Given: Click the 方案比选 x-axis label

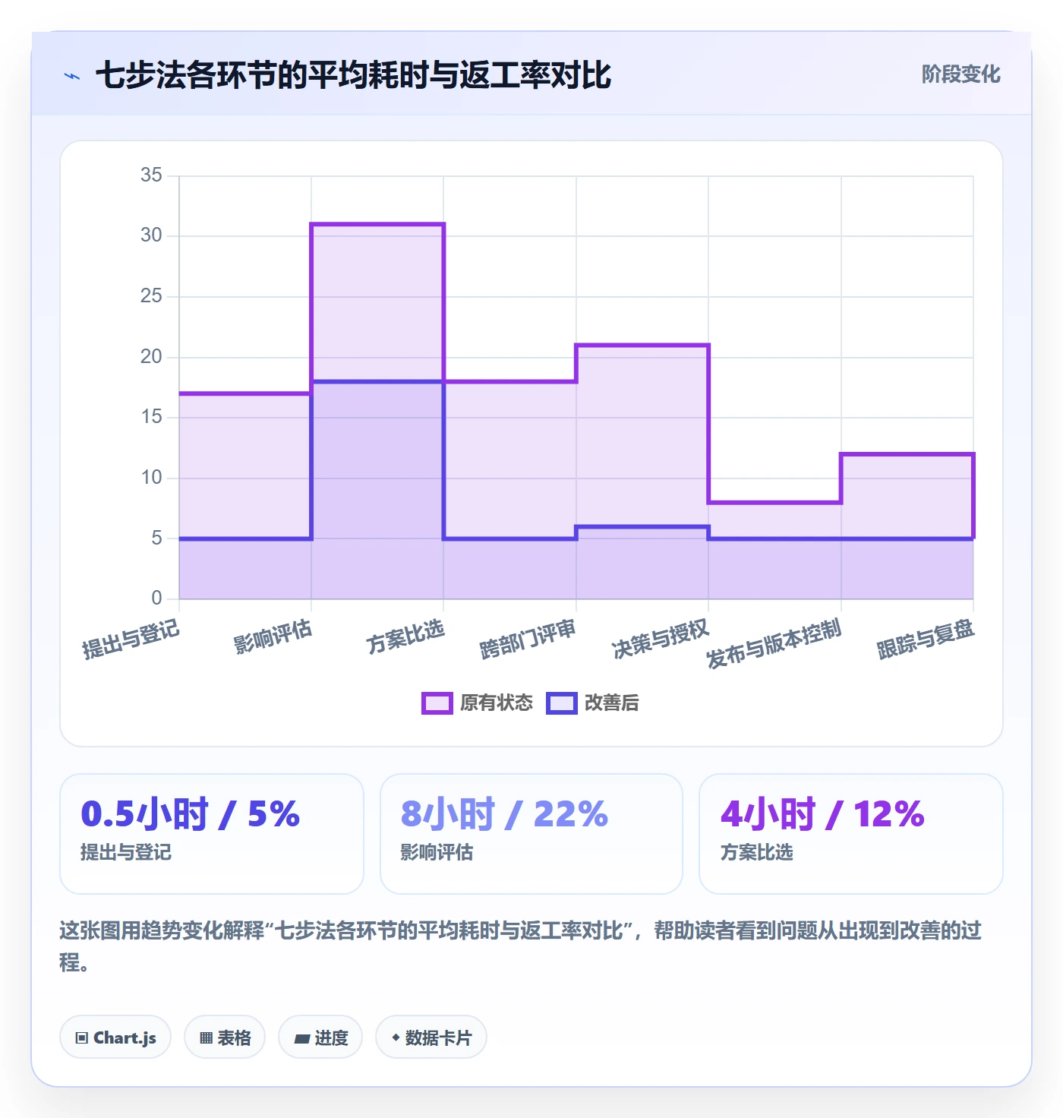Looking at the screenshot, I should click(x=405, y=636).
